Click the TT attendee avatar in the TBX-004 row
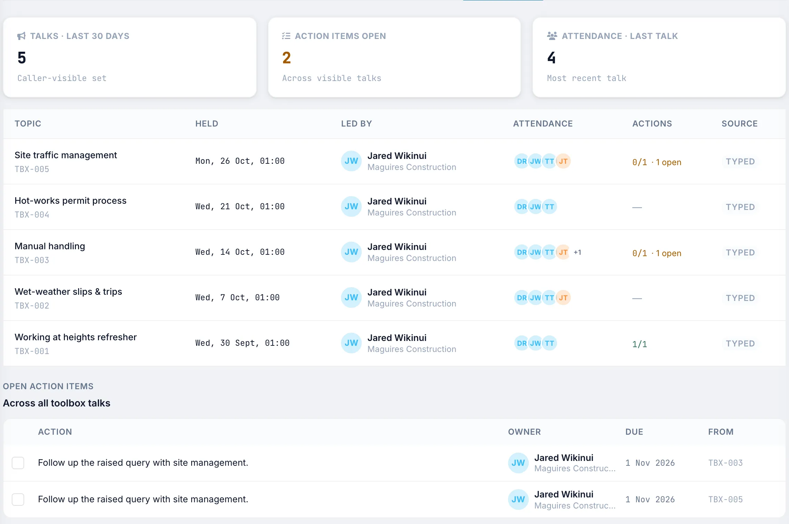This screenshot has height=524, width=789. tap(549, 206)
